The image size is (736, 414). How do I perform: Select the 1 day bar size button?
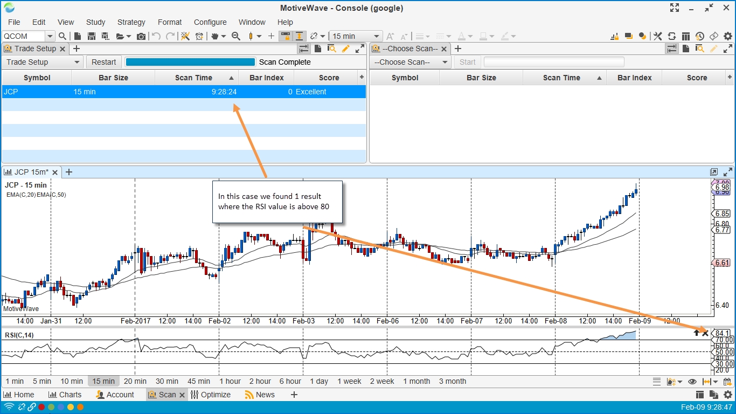click(x=319, y=381)
